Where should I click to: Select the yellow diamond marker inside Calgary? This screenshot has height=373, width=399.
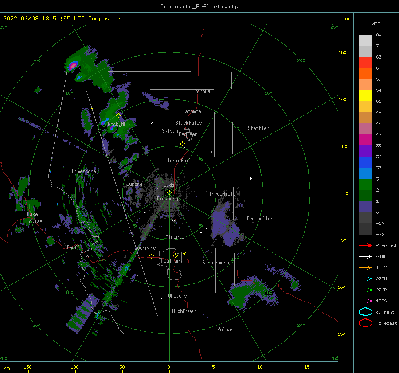[x=175, y=255]
